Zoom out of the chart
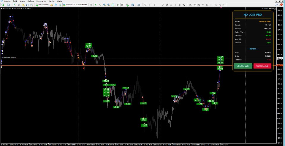 coord(109,5)
